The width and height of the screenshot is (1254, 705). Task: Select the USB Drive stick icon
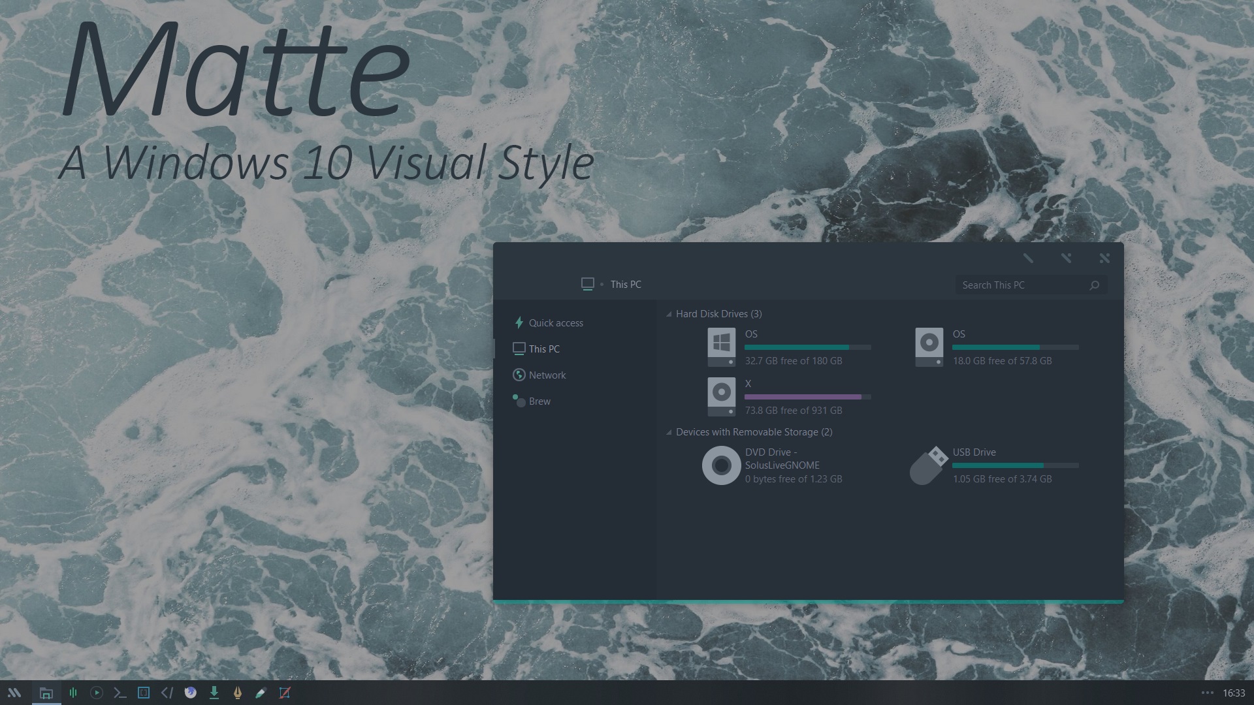pyautogui.click(x=929, y=465)
